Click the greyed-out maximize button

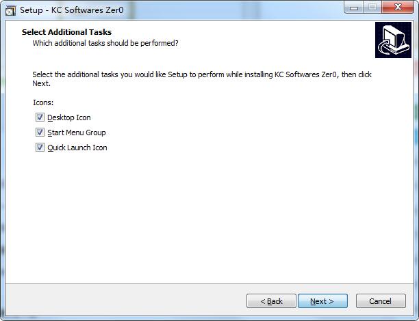372,8
